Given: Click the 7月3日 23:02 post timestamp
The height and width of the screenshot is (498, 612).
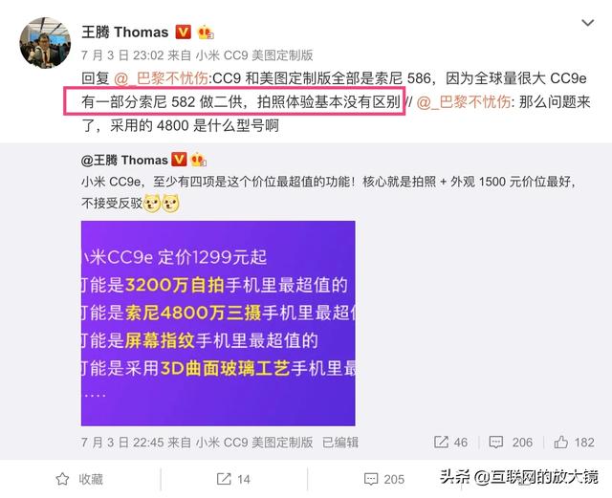Looking at the screenshot, I should point(122,55).
